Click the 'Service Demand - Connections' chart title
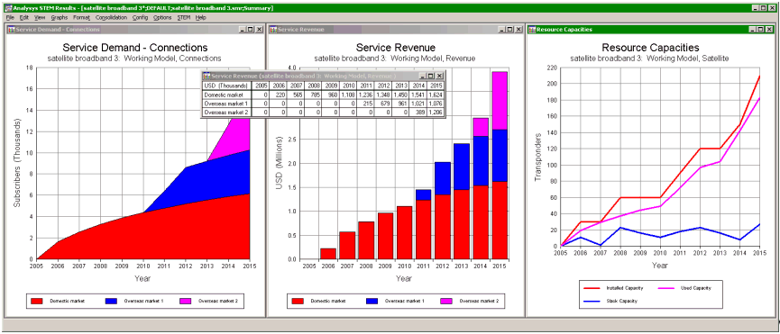This screenshot has height=334, width=780. point(134,48)
